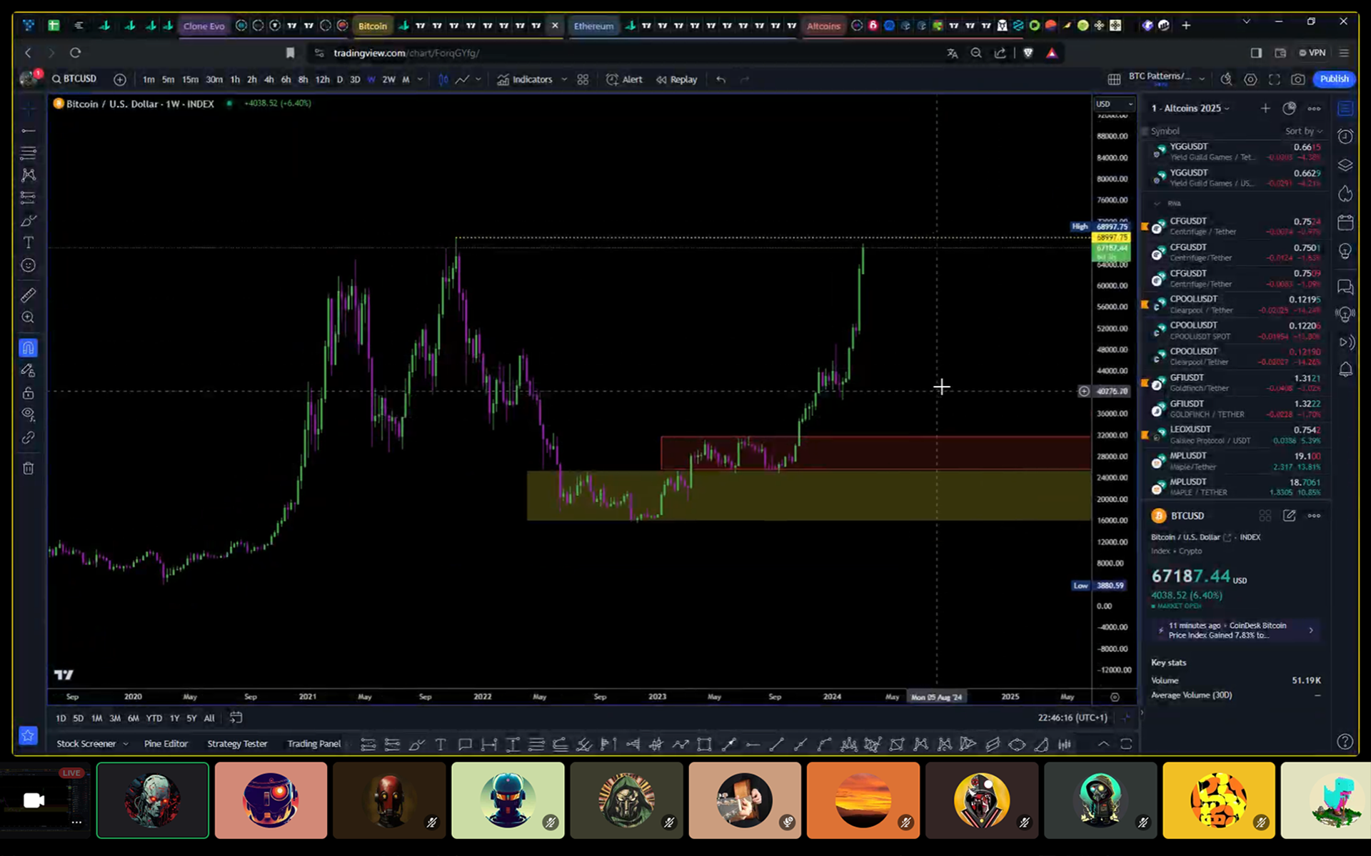This screenshot has height=856, width=1371.
Task: Click the Replay button
Action: click(x=677, y=79)
